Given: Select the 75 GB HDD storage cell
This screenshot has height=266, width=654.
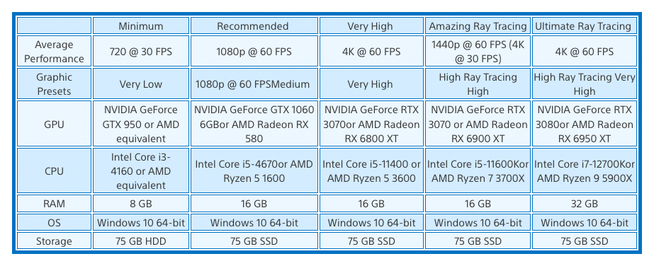Looking at the screenshot, I should (x=140, y=241).
